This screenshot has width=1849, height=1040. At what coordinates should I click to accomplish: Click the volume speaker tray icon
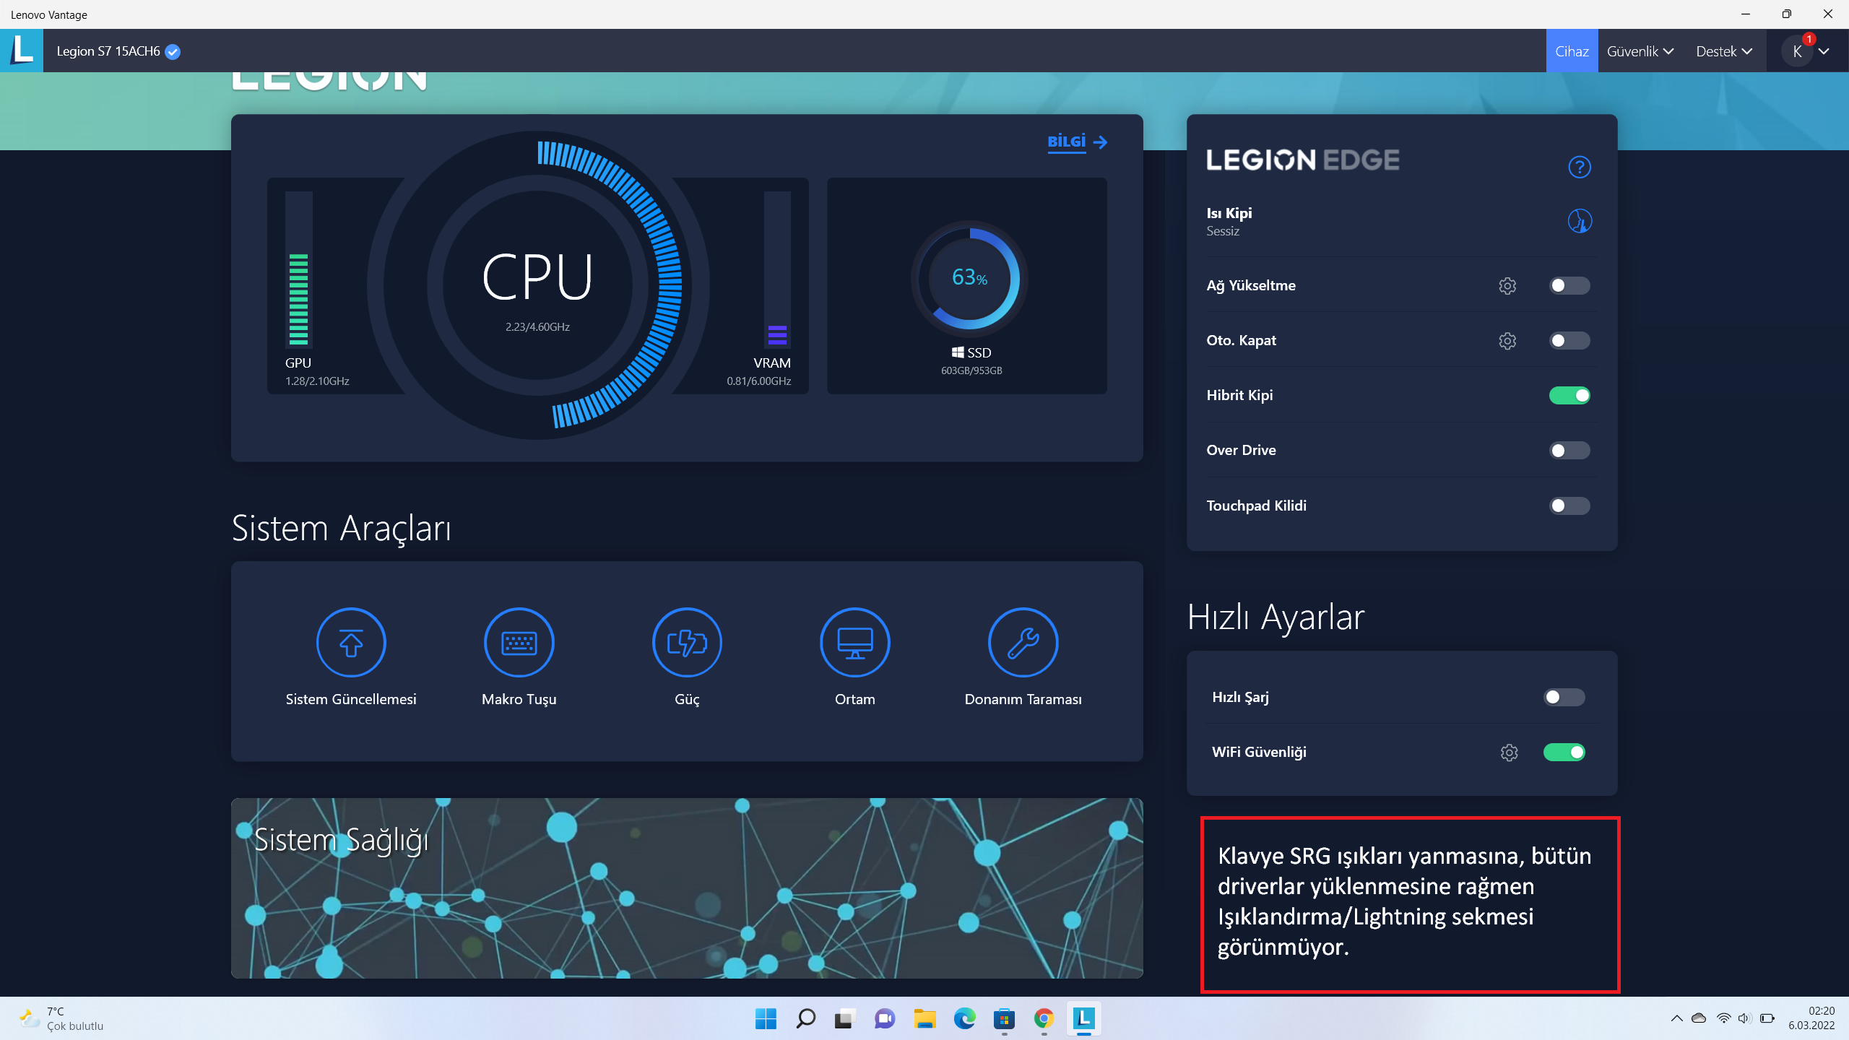pyautogui.click(x=1745, y=1018)
